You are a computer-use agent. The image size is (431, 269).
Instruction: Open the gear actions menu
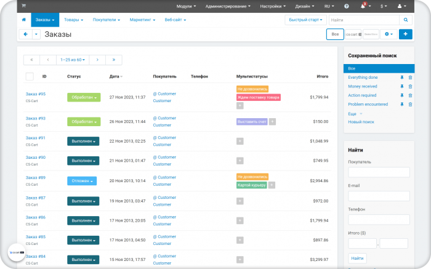tap(389, 34)
